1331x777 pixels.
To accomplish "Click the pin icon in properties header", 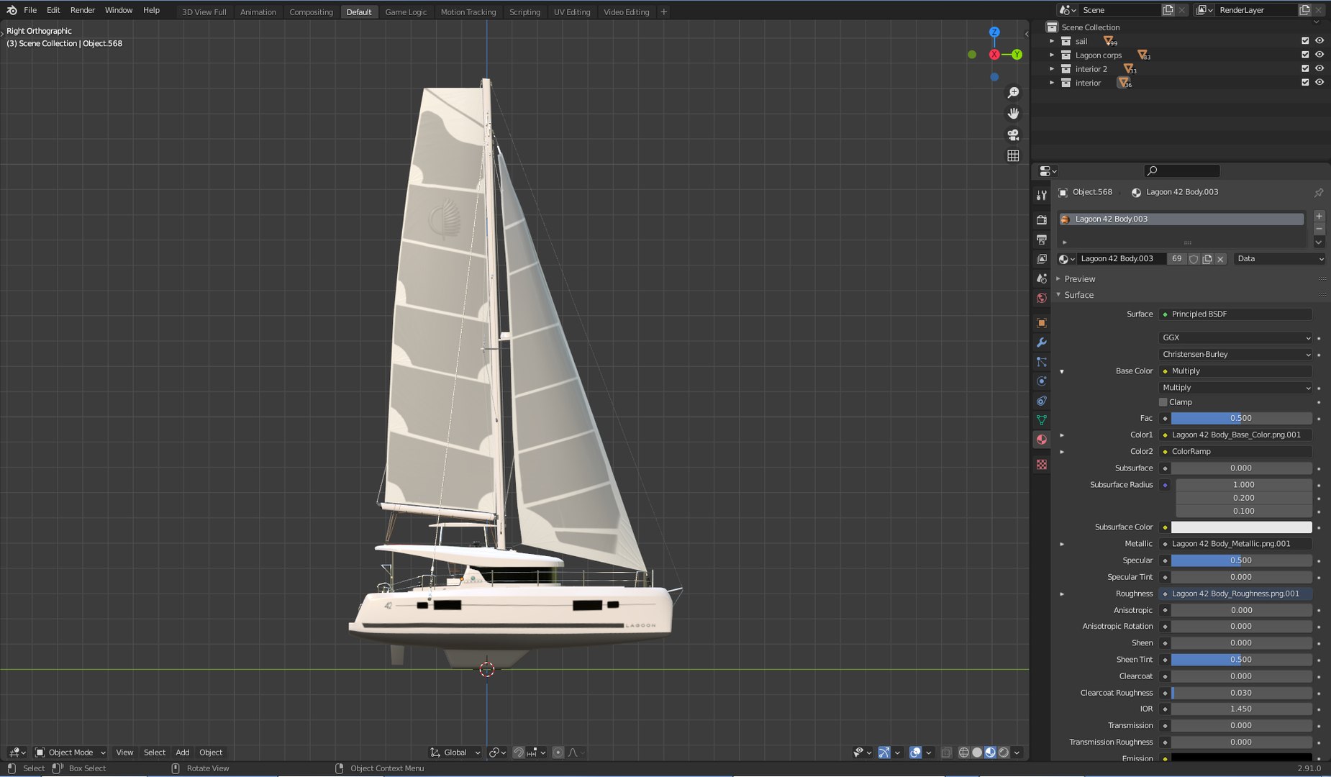I will coord(1318,193).
